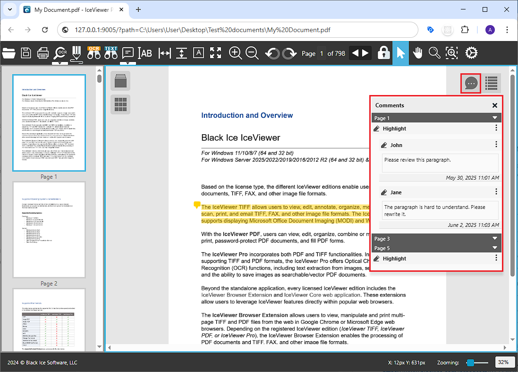This screenshot has height=372, width=518.
Task: Reload the page in the browser
Action: [45, 30]
